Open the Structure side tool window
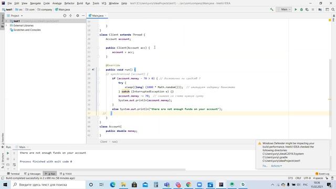Image resolution: width=336 pixels, height=189 pixels. pyautogui.click(x=2, y=161)
